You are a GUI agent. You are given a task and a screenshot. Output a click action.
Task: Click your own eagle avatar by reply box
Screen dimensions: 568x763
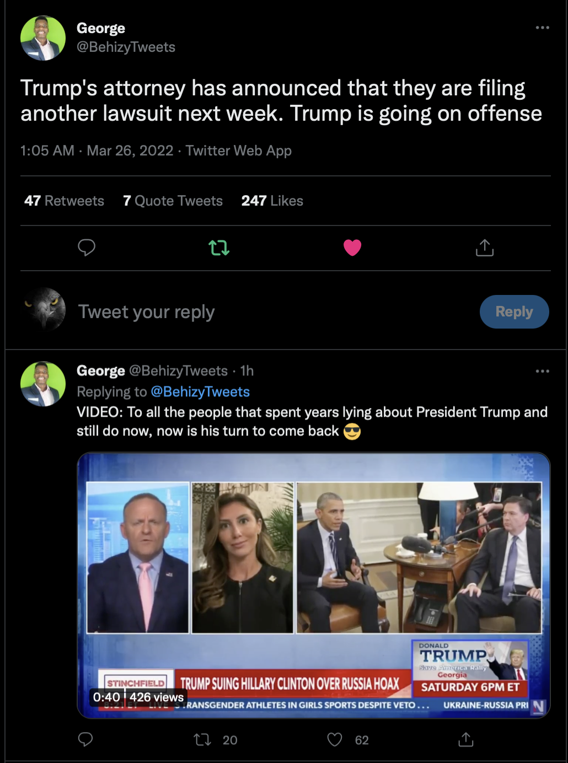tap(45, 309)
